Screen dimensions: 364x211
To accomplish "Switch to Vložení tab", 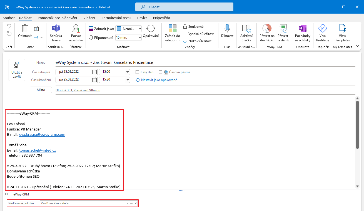I will point(89,18).
